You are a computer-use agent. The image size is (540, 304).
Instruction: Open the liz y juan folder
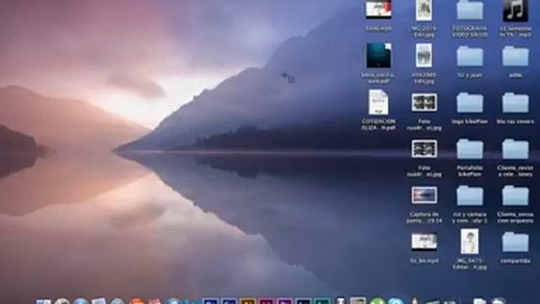point(470,57)
